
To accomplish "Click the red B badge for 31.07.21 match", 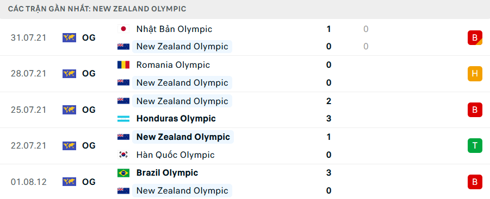I will [475, 37].
